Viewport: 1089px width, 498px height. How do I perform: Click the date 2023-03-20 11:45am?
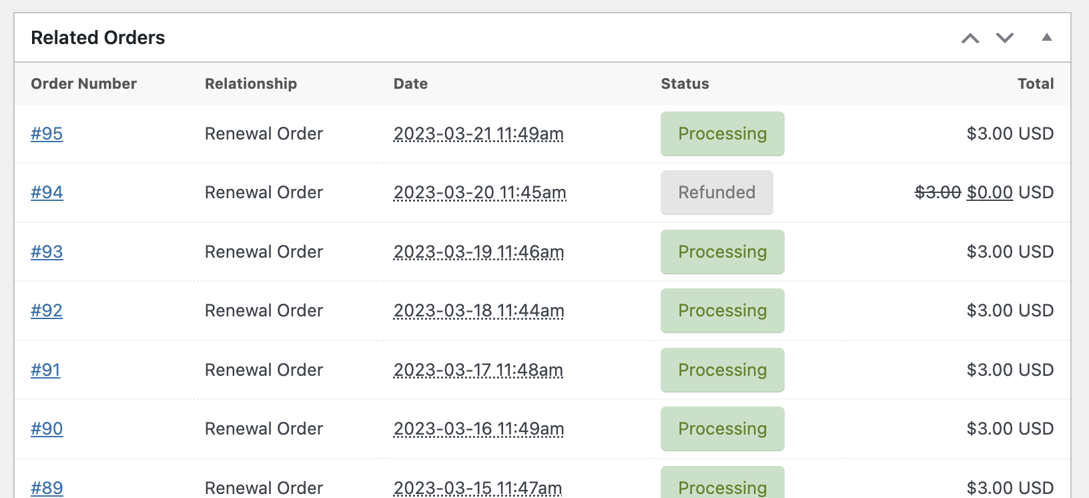(x=480, y=192)
